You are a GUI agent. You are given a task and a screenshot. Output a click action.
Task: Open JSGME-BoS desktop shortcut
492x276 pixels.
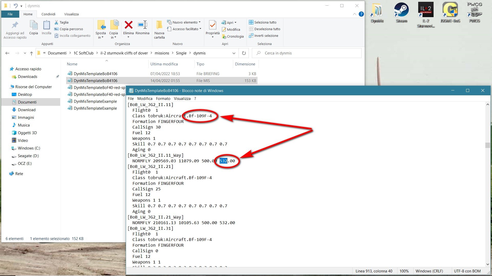450,12
